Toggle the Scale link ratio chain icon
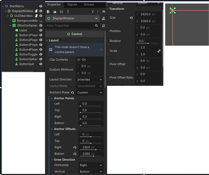Screen dimensions: 209x175 tap(159, 51)
